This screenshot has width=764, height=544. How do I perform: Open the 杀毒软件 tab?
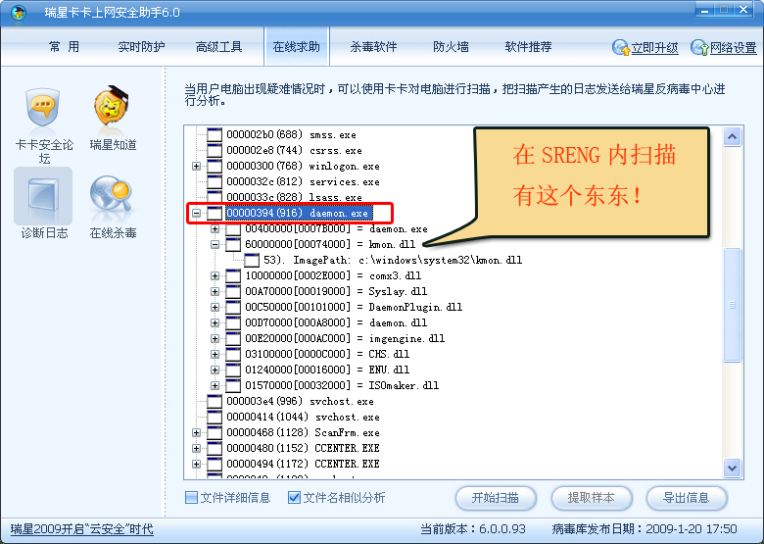(x=373, y=47)
